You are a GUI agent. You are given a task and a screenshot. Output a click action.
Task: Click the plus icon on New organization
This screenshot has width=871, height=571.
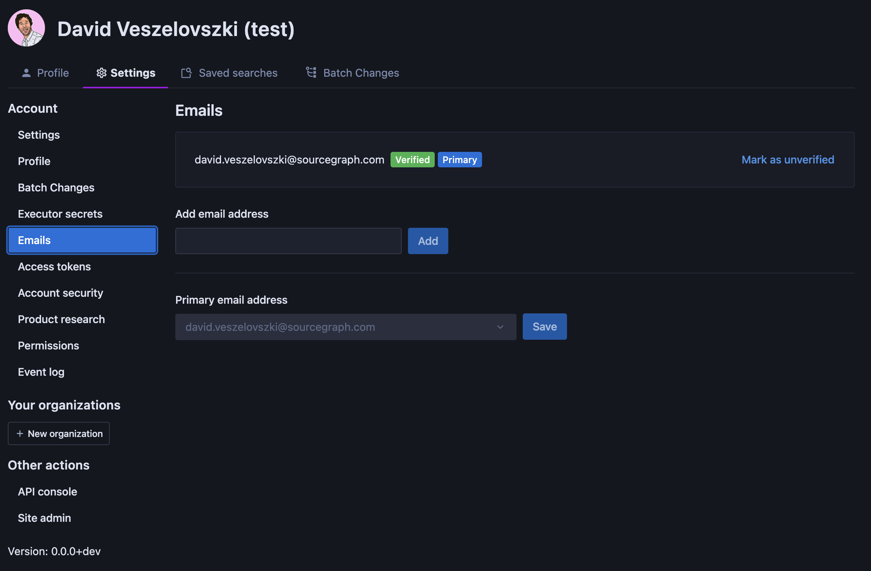[20, 433]
